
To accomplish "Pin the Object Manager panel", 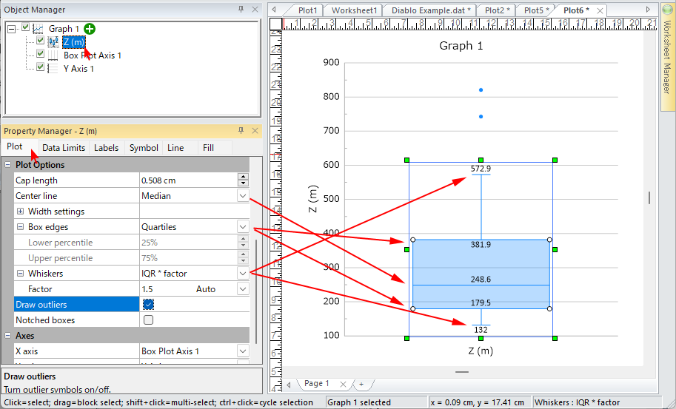I will 241,10.
